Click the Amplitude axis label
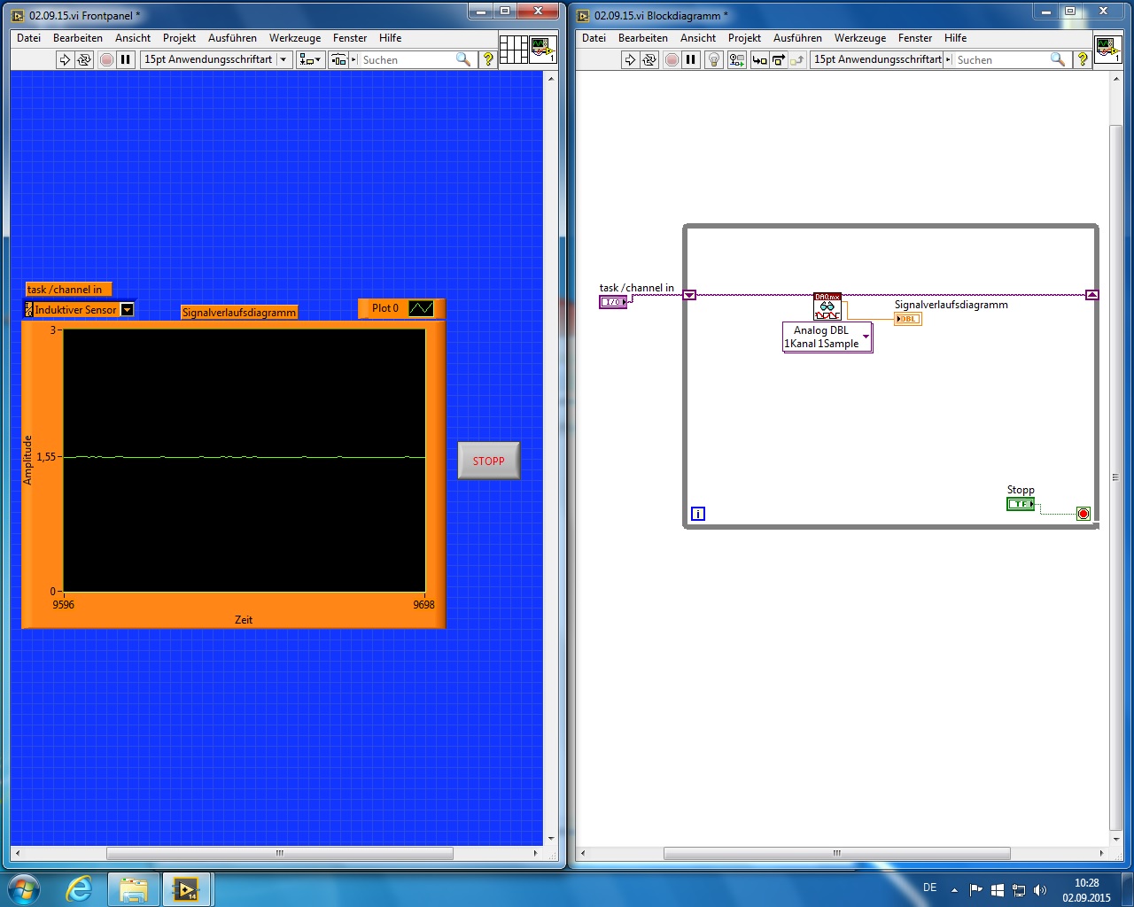Screen dimensions: 1134x907 pos(27,460)
